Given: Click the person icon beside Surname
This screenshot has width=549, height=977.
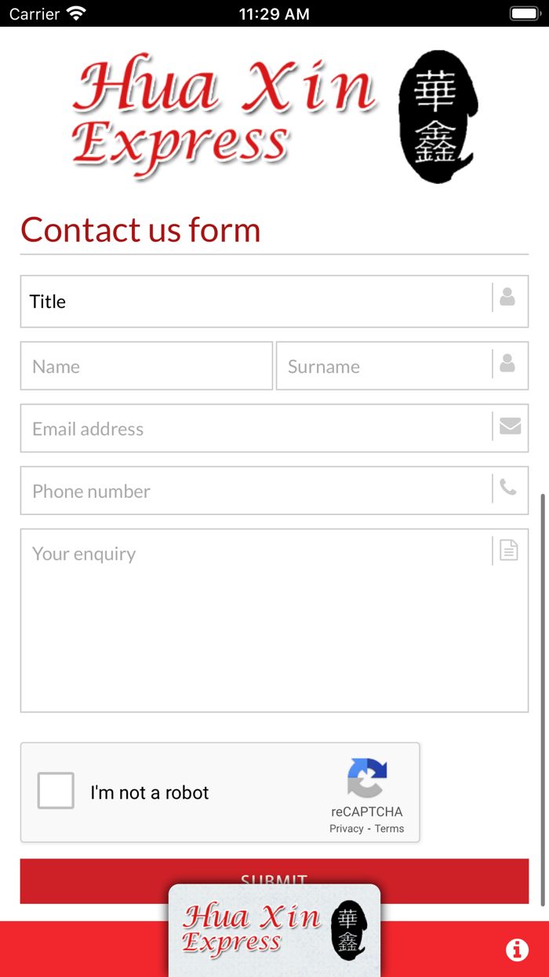Looking at the screenshot, I should (507, 363).
